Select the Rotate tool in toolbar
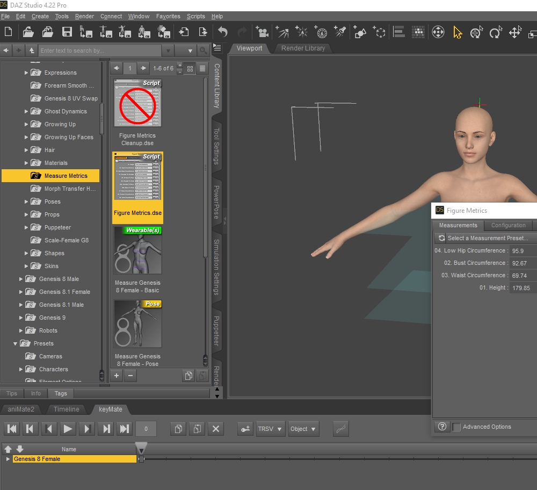Viewport: 537px width, 490px height. click(495, 33)
